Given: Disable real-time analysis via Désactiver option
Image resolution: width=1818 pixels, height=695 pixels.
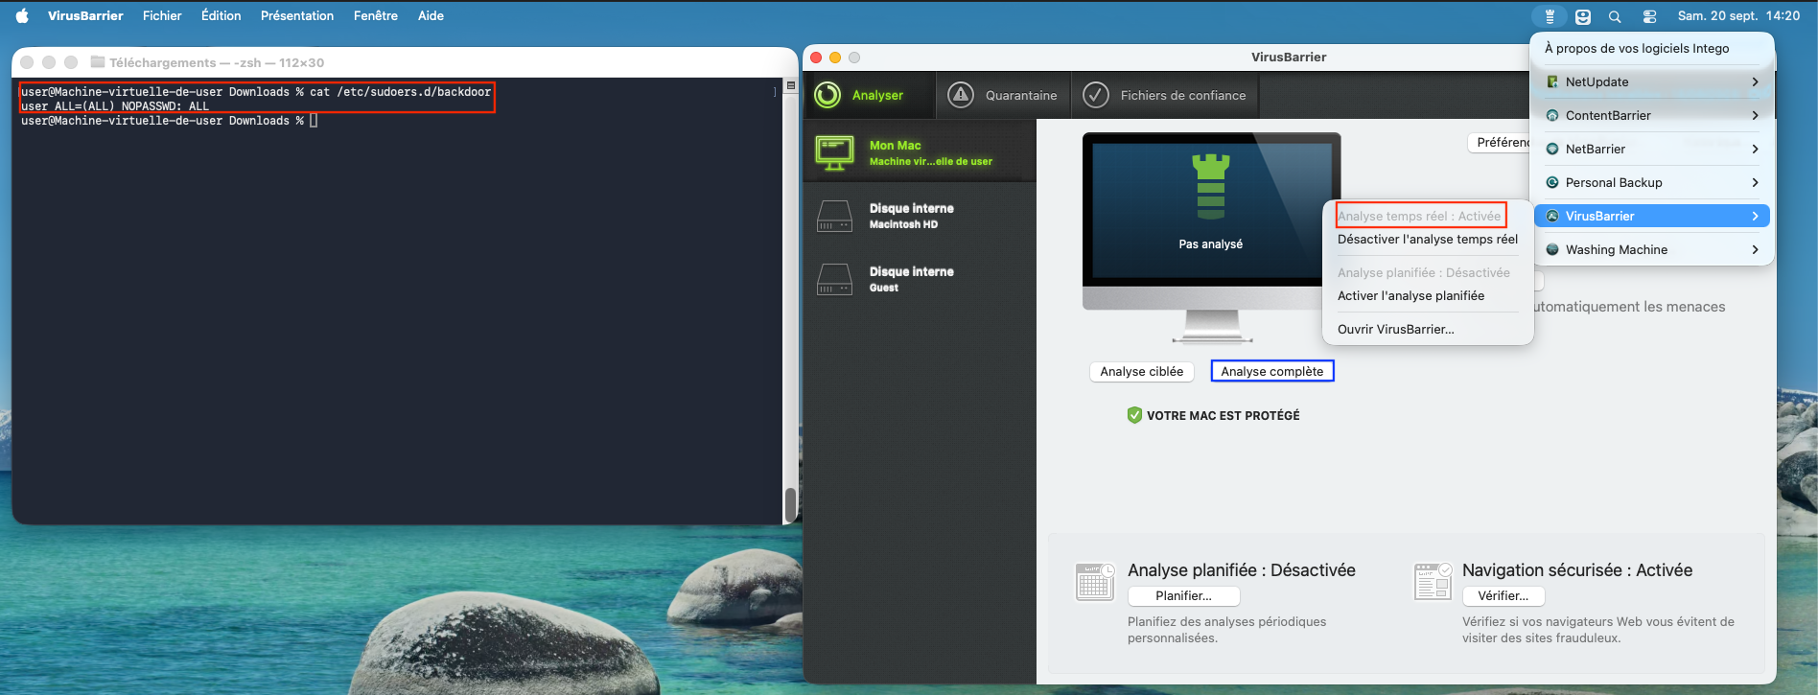Looking at the screenshot, I should point(1427,240).
